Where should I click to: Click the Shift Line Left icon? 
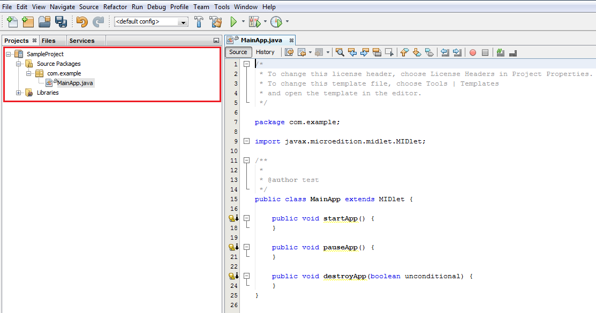click(445, 52)
